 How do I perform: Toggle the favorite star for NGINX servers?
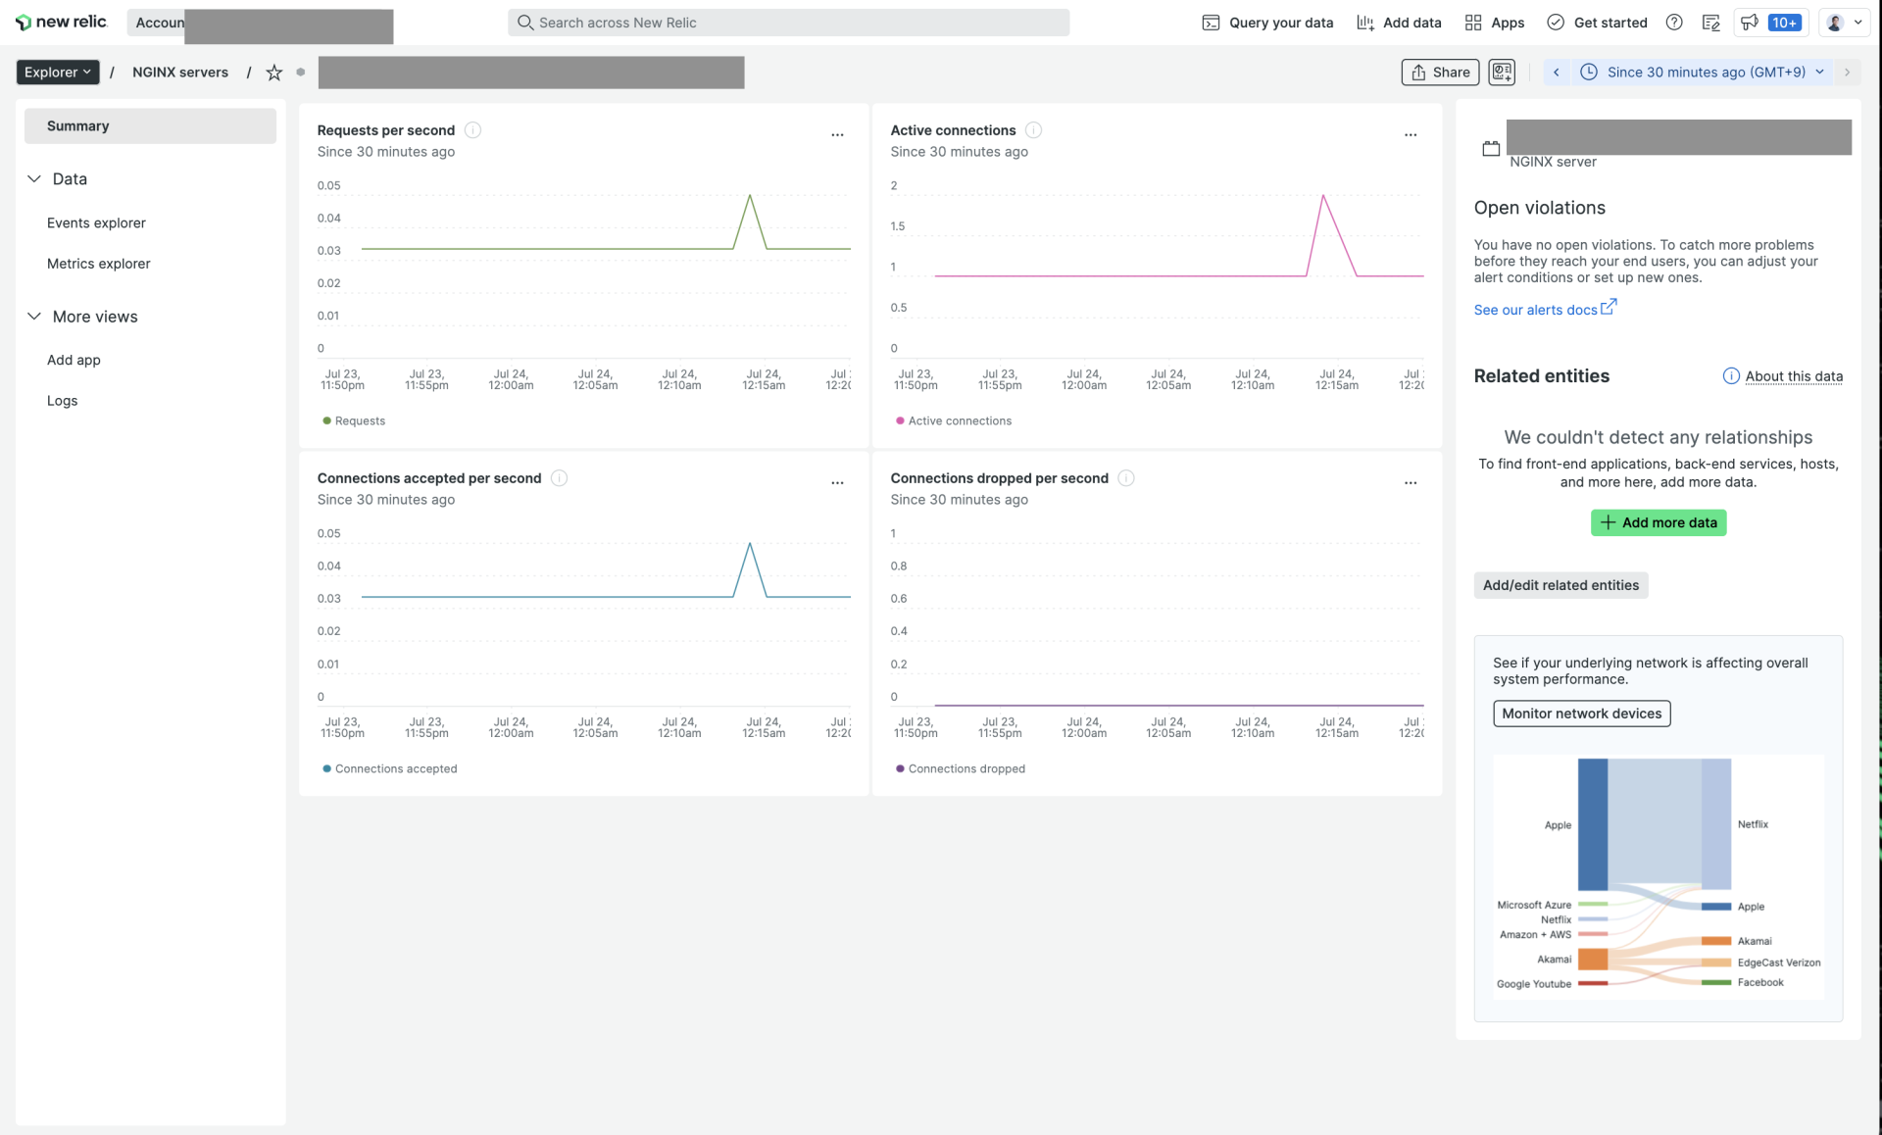coord(273,72)
